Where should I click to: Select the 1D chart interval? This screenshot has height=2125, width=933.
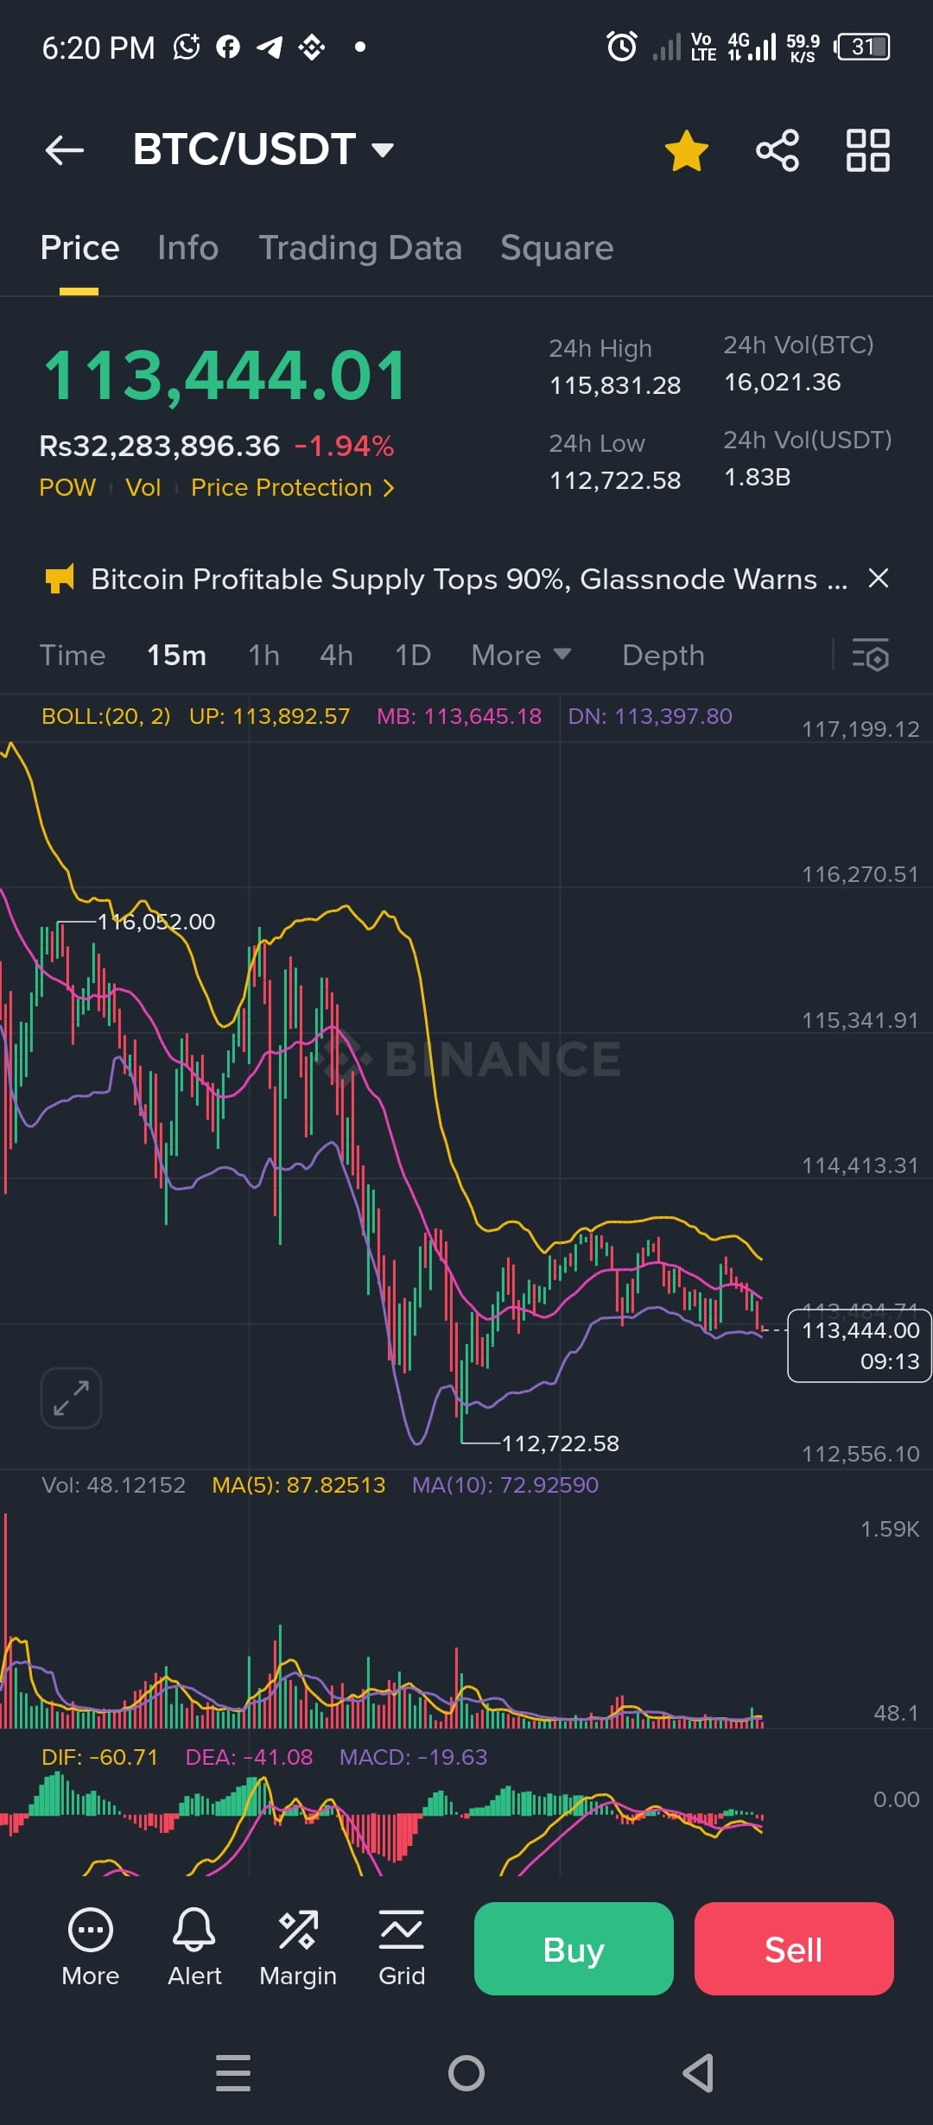click(x=412, y=656)
